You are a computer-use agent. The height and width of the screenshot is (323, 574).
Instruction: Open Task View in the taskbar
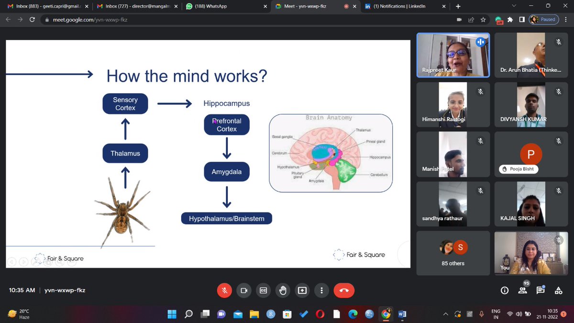(205, 314)
